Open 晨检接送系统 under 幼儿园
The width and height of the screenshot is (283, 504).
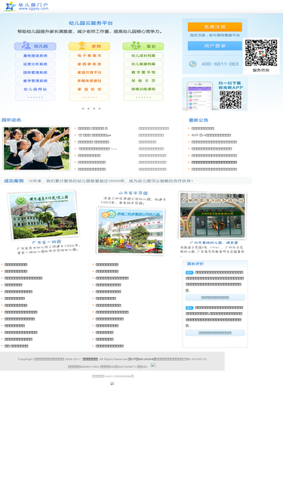point(35,56)
